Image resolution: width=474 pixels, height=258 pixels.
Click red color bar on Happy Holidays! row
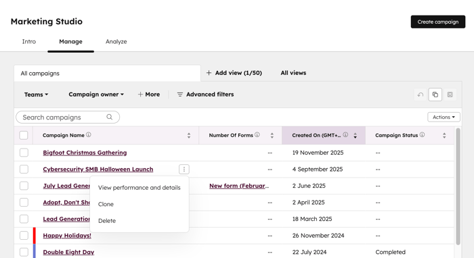click(35, 236)
